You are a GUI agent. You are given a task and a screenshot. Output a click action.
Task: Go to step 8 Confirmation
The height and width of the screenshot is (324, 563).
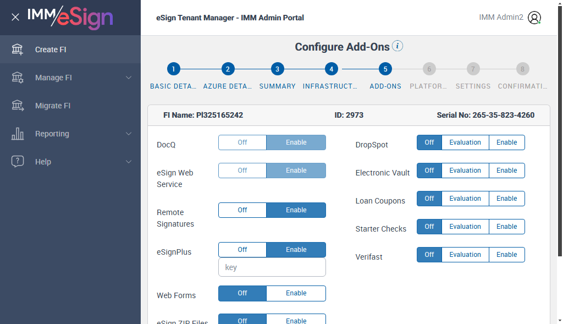(522, 69)
